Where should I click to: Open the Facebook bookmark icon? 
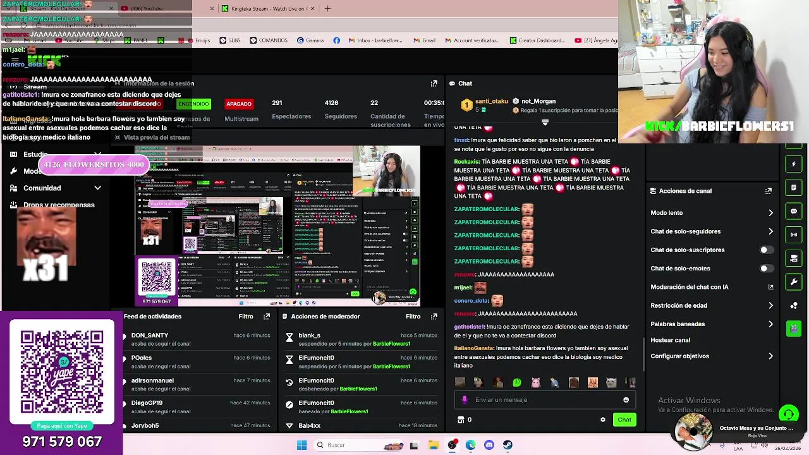[x=336, y=40]
